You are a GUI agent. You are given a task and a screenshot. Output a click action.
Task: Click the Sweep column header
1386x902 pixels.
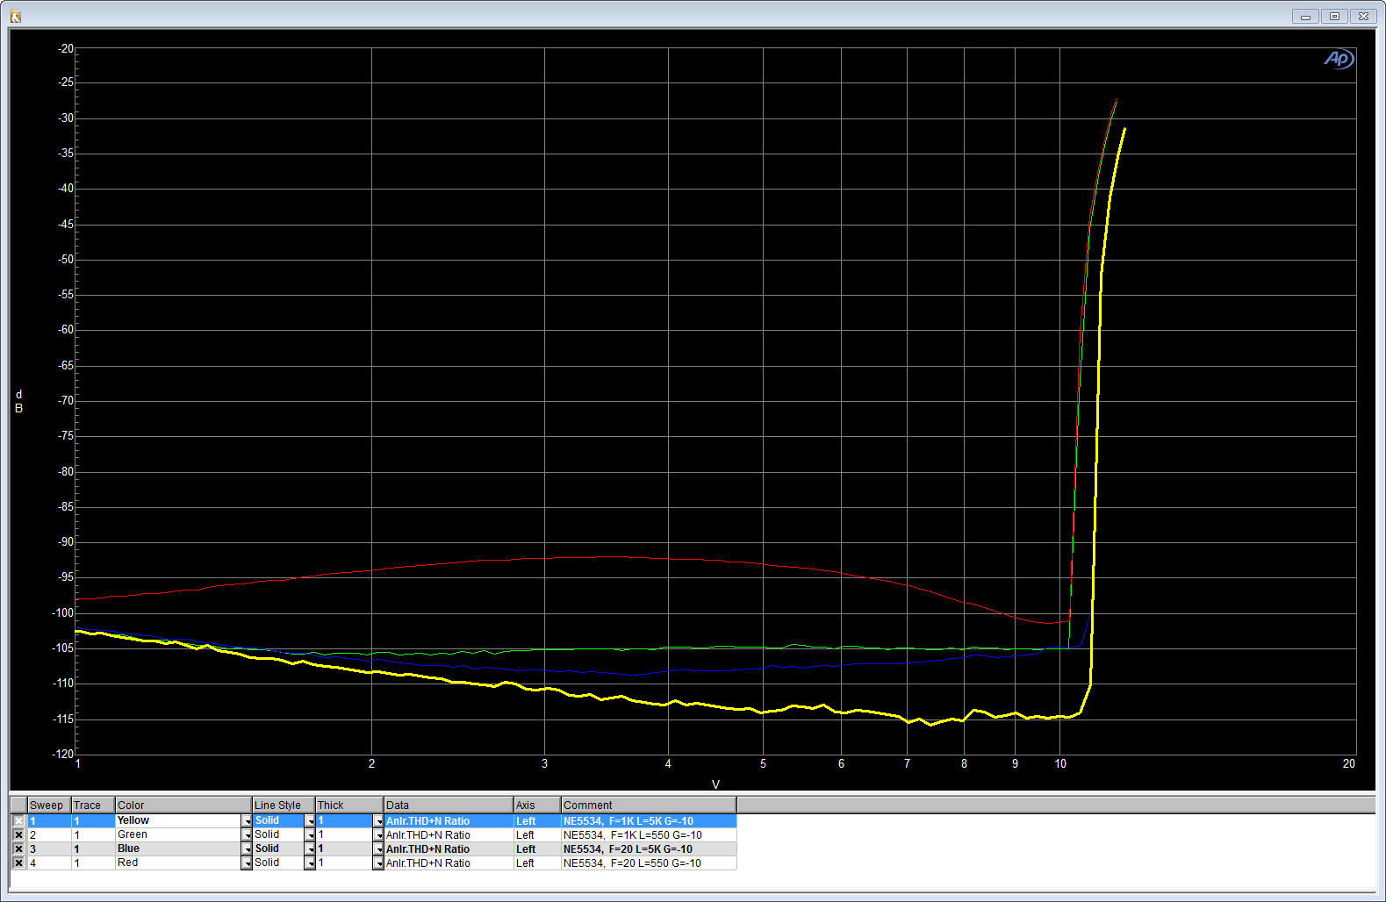click(x=49, y=805)
